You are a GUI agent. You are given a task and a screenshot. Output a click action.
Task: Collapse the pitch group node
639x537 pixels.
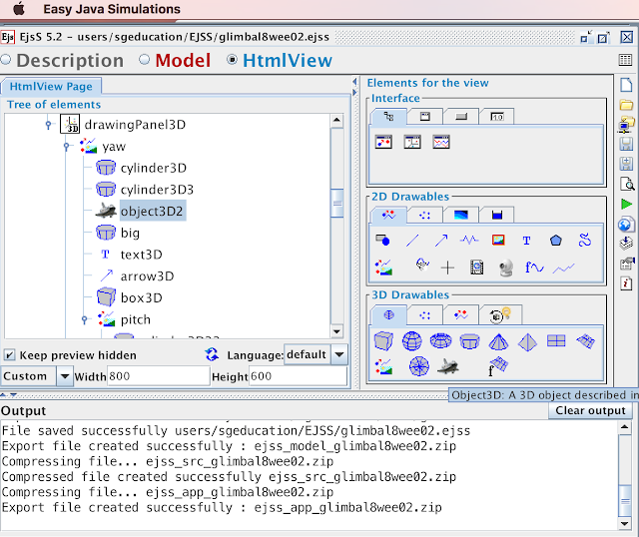click(x=84, y=319)
